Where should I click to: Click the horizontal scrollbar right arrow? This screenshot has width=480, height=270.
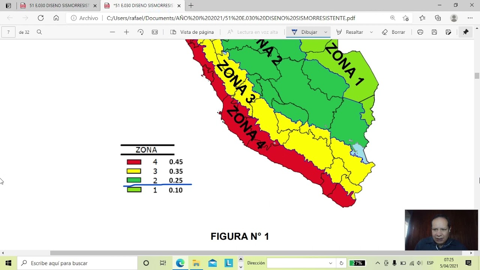click(471, 253)
